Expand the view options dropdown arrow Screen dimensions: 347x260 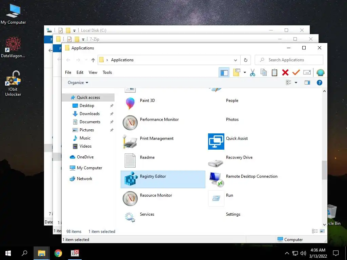pyautogui.click(x=296, y=83)
